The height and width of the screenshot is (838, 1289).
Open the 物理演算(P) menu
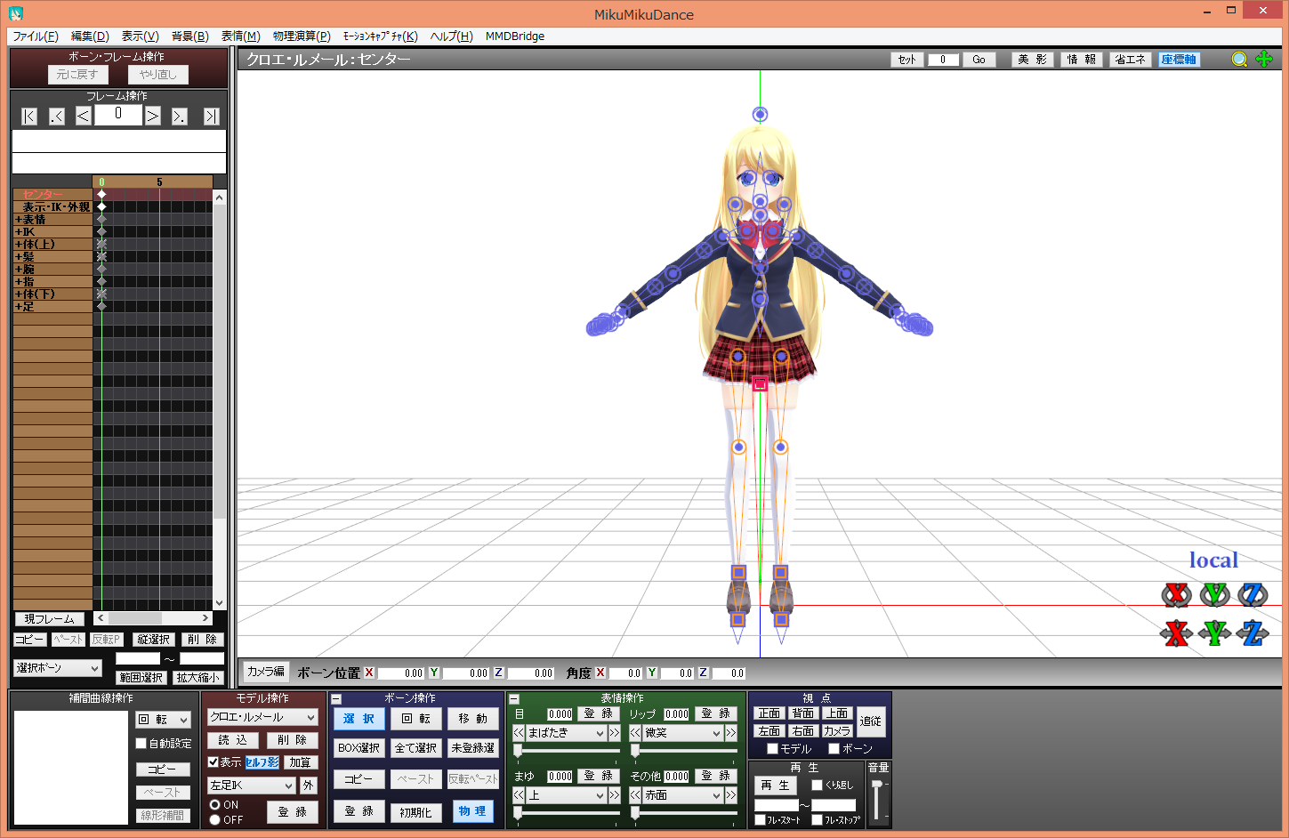(x=302, y=36)
